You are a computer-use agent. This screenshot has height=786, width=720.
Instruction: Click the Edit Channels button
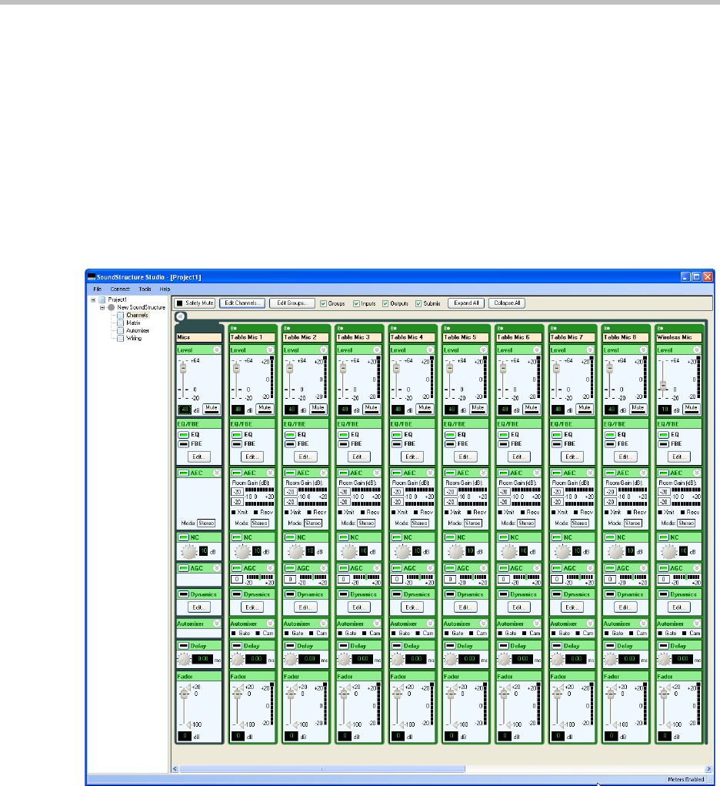coord(242,303)
